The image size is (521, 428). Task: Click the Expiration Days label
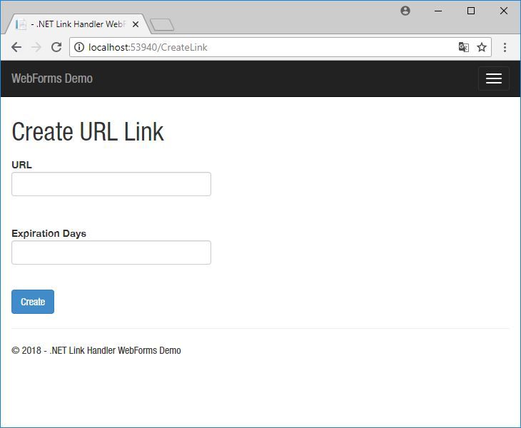(49, 233)
